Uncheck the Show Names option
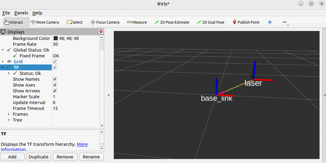The width and height of the screenshot is (326, 163). click(55, 79)
